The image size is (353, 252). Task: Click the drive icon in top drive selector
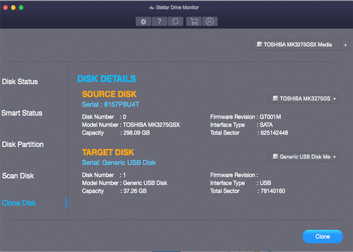click(x=259, y=44)
